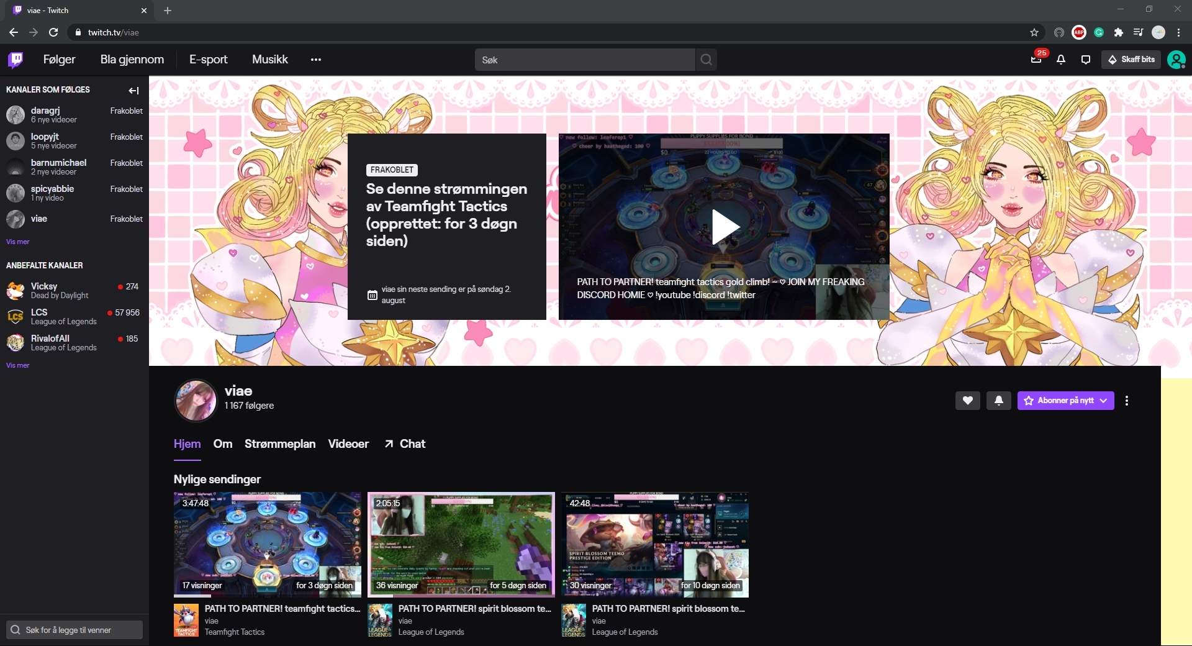Viewport: 1192px width, 646px height.
Task: Click the search magnifier button
Action: pos(707,60)
